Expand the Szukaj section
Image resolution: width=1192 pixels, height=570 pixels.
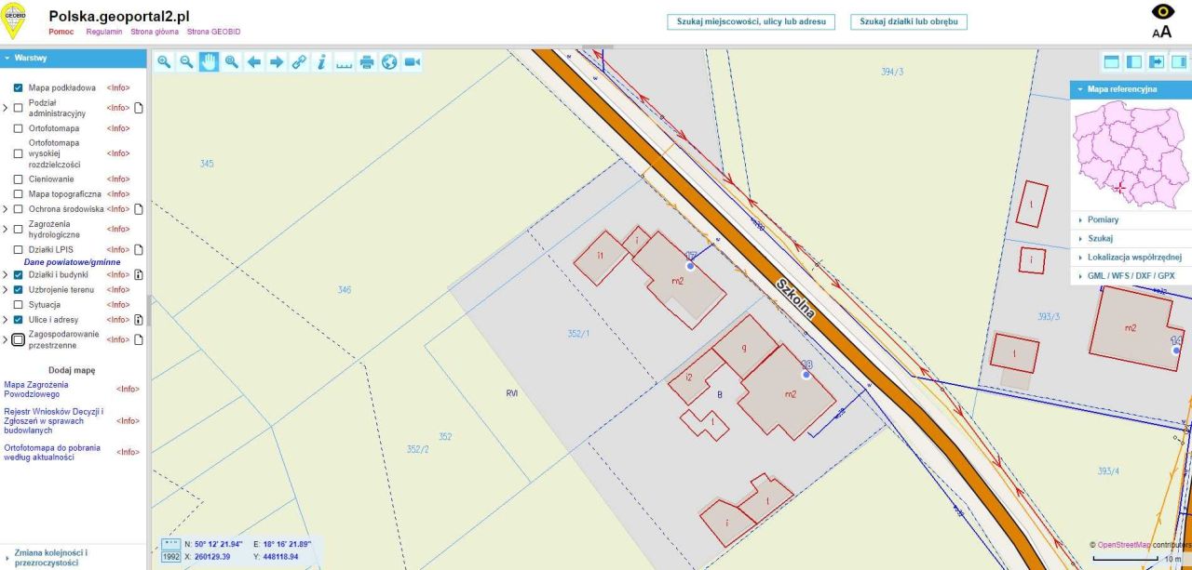pos(1131,239)
